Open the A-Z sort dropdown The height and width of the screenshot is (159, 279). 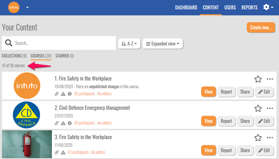click(x=129, y=44)
